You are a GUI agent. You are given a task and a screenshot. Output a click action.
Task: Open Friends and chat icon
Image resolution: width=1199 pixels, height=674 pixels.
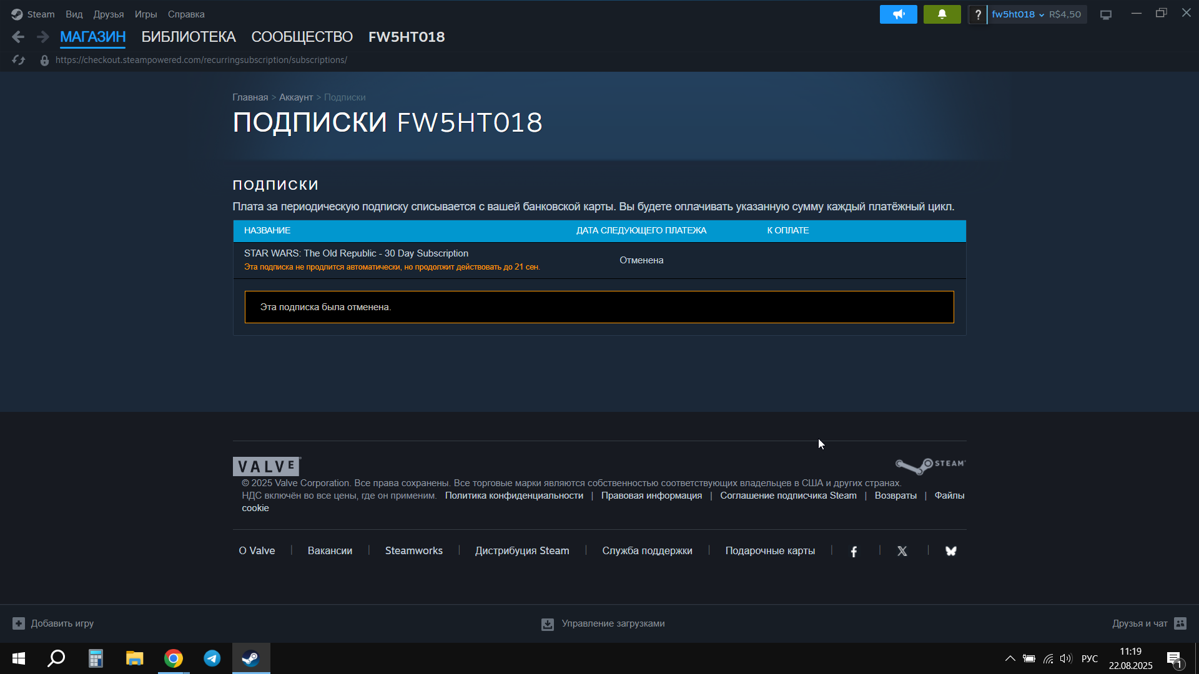pyautogui.click(x=1180, y=623)
